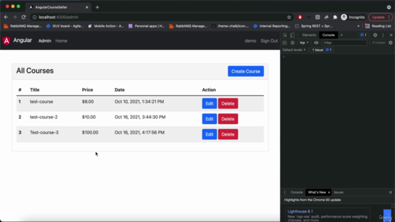395x222 pixels.
Task: Open Spring REST bookmark
Action: click(314, 26)
